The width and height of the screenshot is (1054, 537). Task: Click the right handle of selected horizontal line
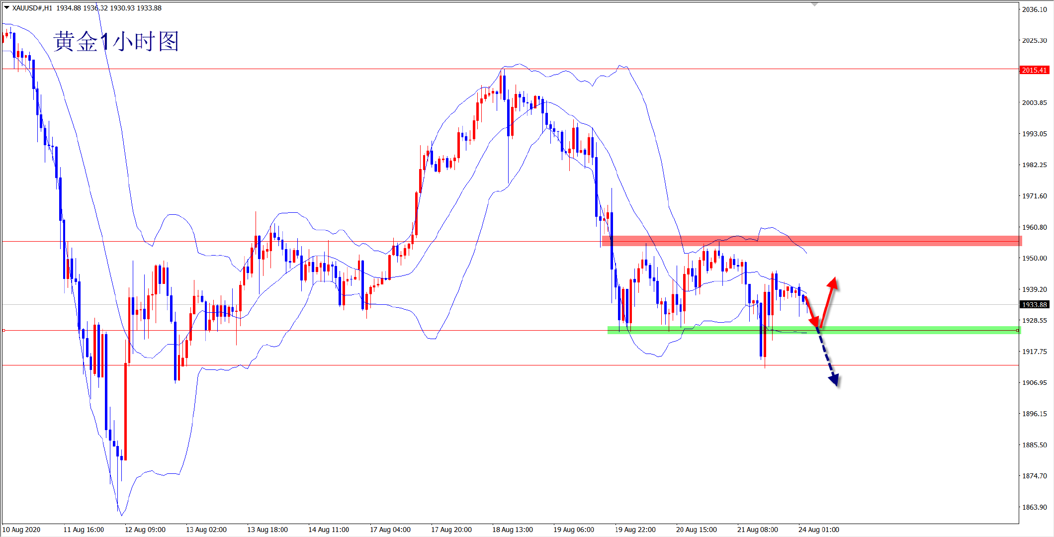pyautogui.click(x=1017, y=330)
